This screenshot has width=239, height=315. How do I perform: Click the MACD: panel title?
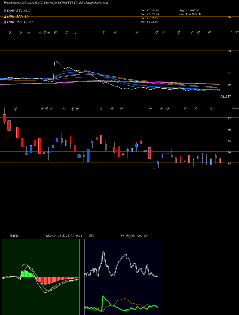coord(14,236)
